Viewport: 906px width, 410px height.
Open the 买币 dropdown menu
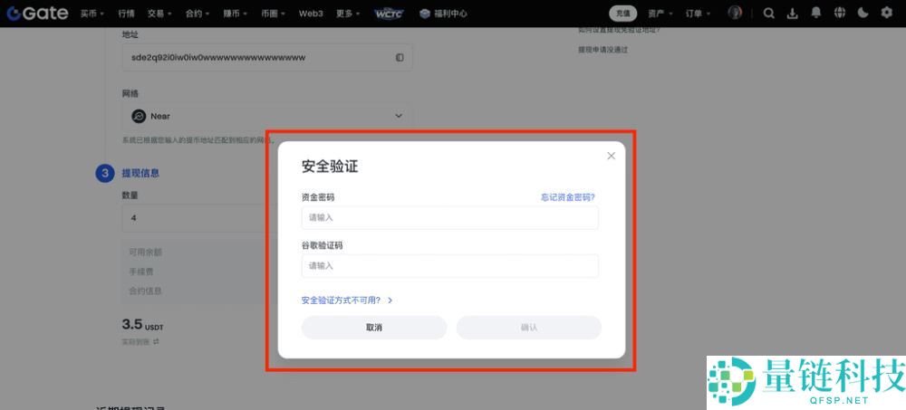point(92,14)
